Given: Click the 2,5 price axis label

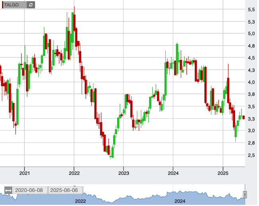Looking at the screenshot, I should [251, 155].
